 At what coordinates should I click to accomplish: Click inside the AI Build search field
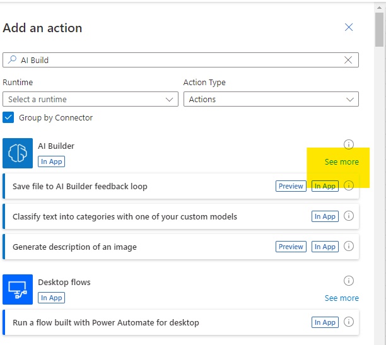(x=180, y=60)
